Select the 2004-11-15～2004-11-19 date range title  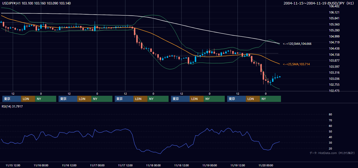[319, 3]
